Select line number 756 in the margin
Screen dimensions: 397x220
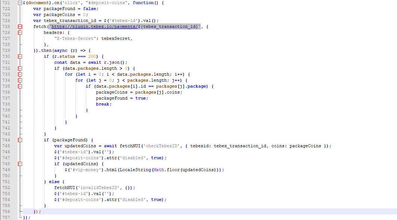(6, 211)
